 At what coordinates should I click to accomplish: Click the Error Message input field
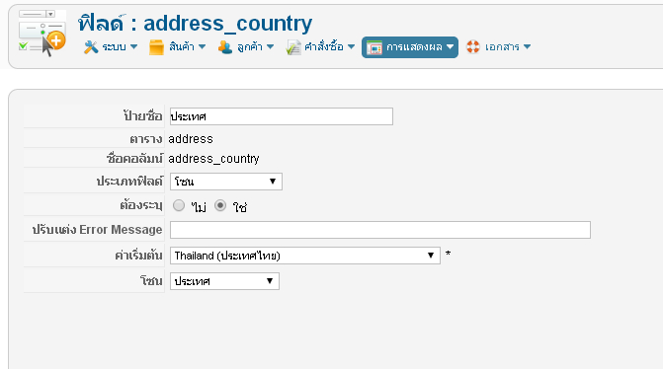tap(380, 230)
